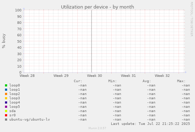Image resolution: width=195 pixels, height=132 pixels.
Task: Click the Cur: column header
Action: (78, 81)
